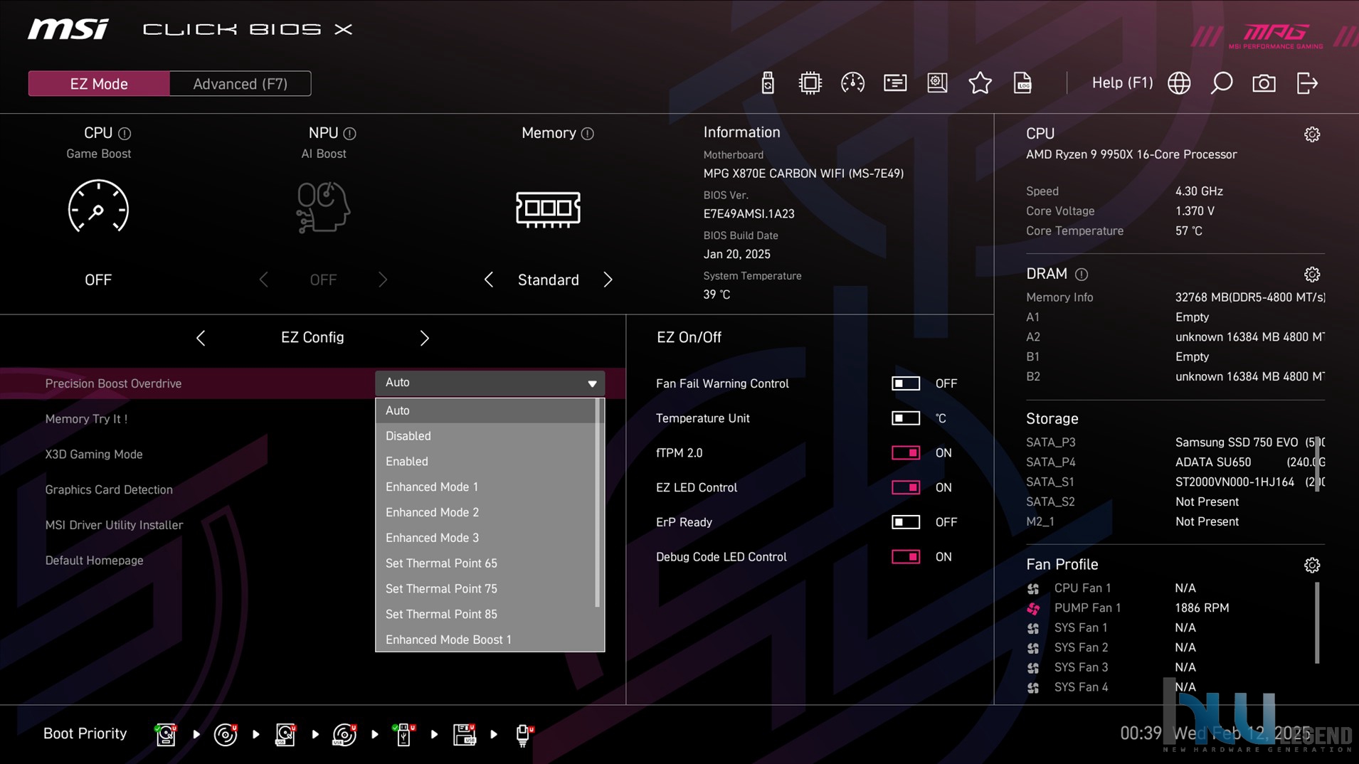The width and height of the screenshot is (1359, 764).
Task: Open BIOS search magnifier icon
Action: click(1221, 83)
